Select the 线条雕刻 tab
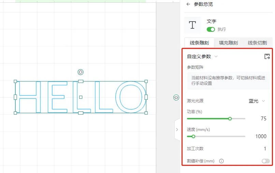Image resolution: width=275 pixels, height=173 pixels. [x=199, y=43]
